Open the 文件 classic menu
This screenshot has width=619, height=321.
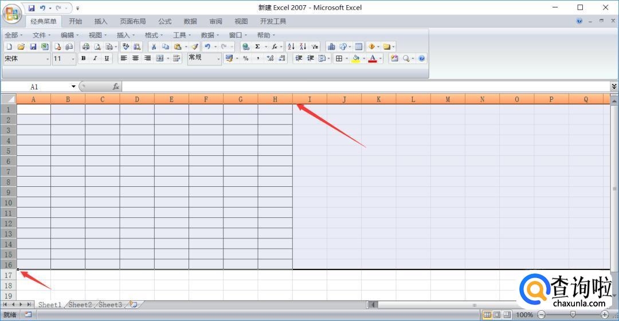pos(41,35)
